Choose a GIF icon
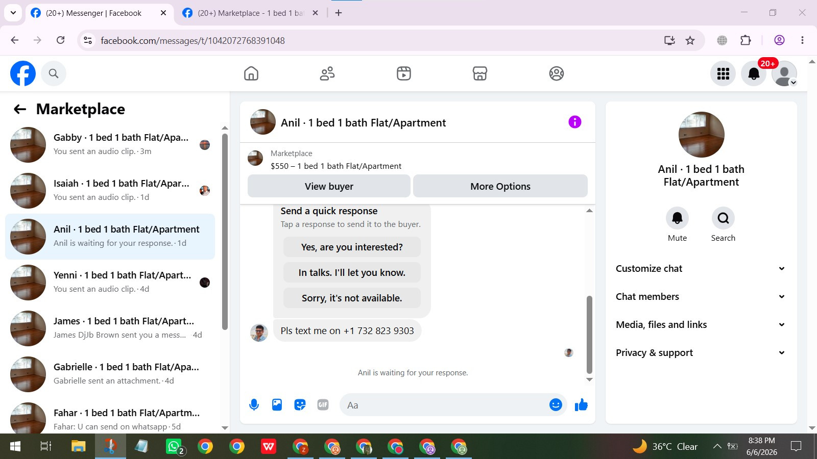This screenshot has width=817, height=459. (323, 405)
